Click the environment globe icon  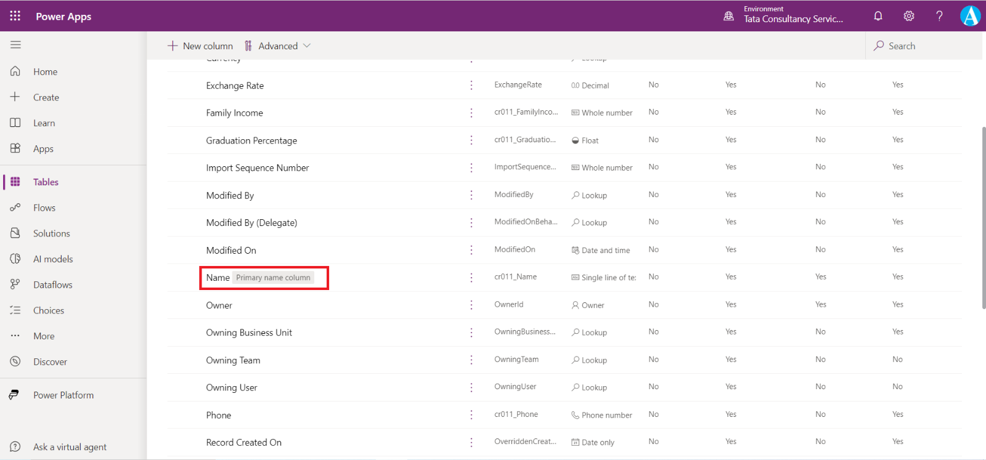click(728, 16)
